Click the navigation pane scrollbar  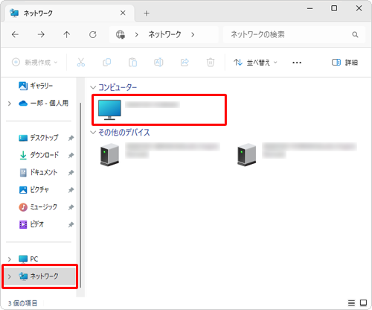tap(80, 195)
